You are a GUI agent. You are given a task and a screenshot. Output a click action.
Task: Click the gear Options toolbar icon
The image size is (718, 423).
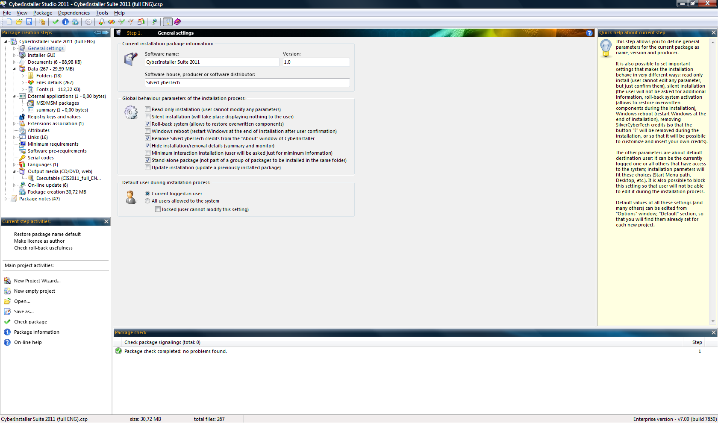(88, 22)
